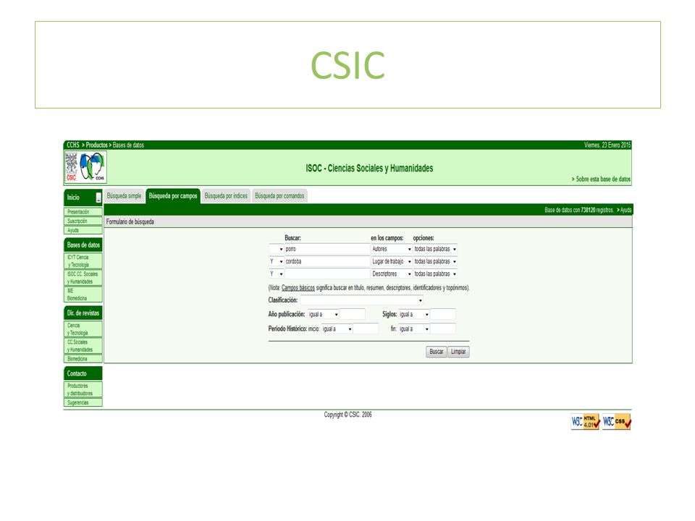This screenshot has height=521, width=695.
Task: Open the Lugar de trabajo field dropdown
Action: click(x=392, y=262)
